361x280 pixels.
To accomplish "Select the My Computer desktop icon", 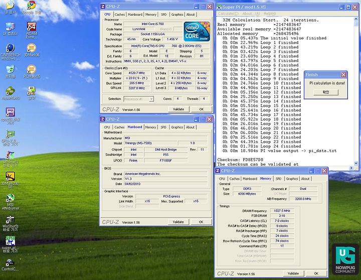I will coord(10,29).
